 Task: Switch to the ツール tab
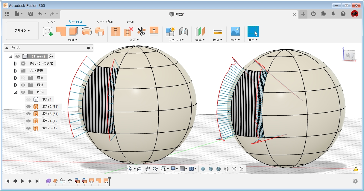[x=130, y=22]
